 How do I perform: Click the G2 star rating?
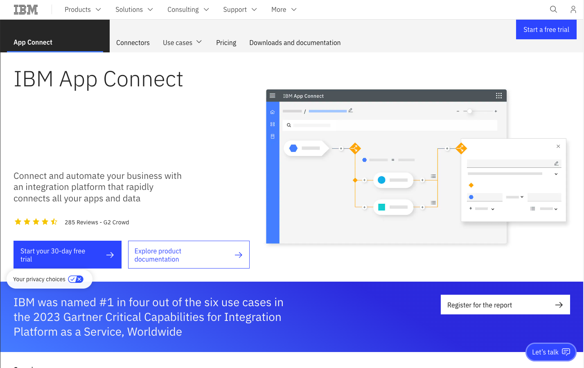tap(36, 222)
